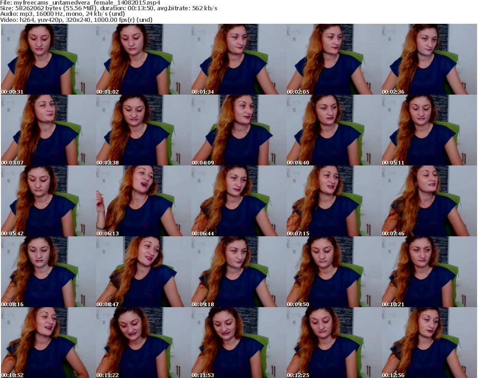Select the 00:11:22 preview frame

[x=143, y=343]
